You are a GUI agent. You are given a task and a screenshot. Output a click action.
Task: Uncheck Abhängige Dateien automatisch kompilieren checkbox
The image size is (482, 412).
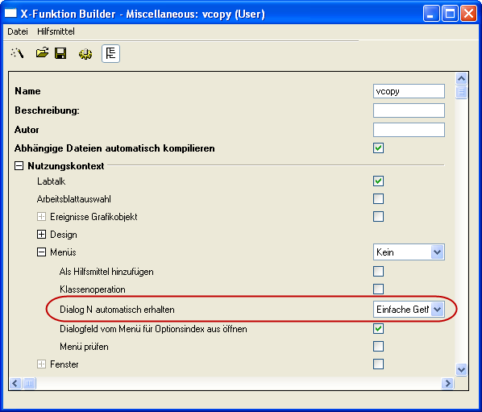pyautogui.click(x=378, y=148)
